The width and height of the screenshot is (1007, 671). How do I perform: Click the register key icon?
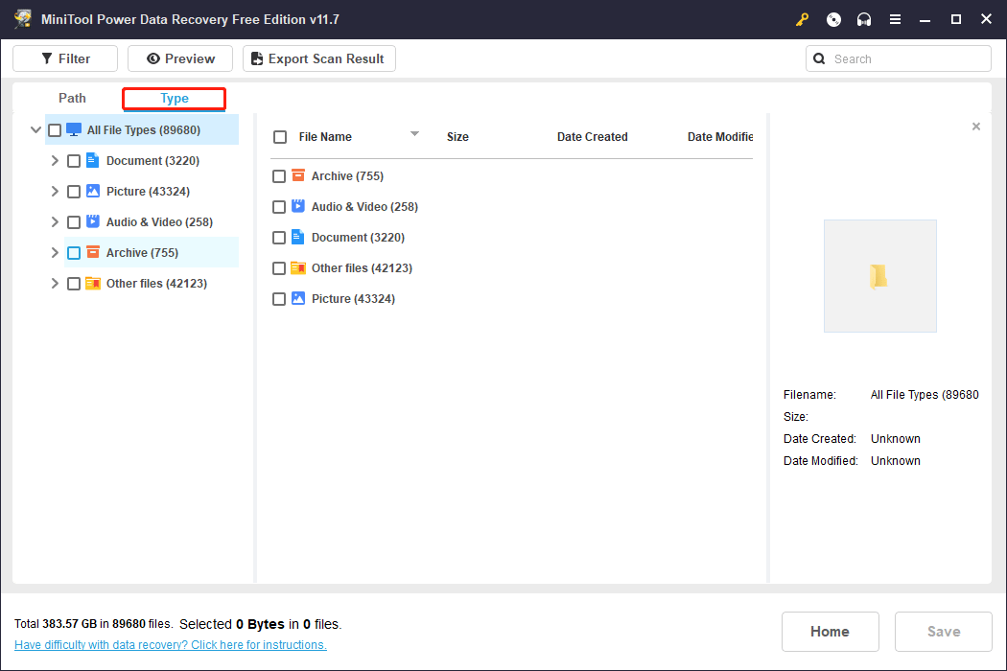(x=802, y=20)
